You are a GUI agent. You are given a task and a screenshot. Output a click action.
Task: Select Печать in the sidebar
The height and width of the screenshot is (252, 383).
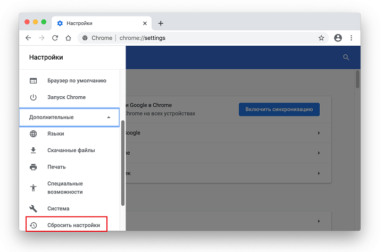point(56,167)
